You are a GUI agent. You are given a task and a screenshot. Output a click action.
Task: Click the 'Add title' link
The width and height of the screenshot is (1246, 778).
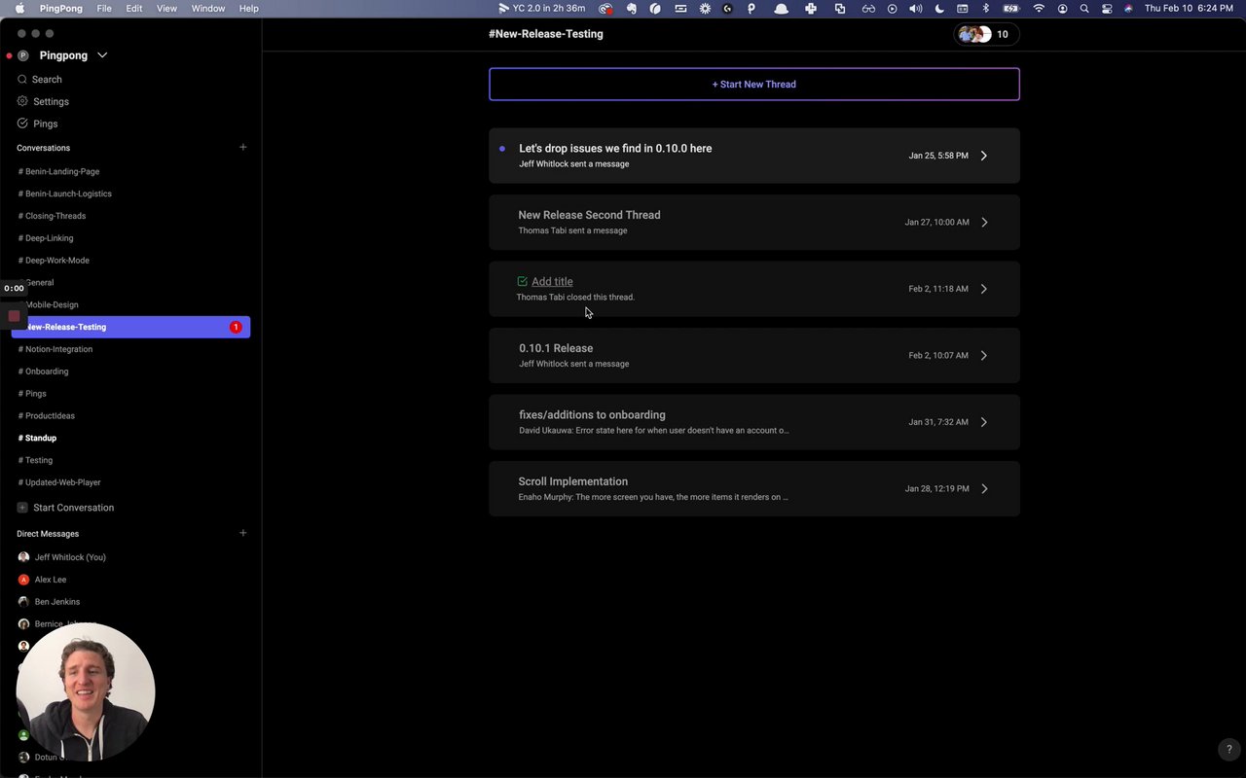[x=552, y=282]
